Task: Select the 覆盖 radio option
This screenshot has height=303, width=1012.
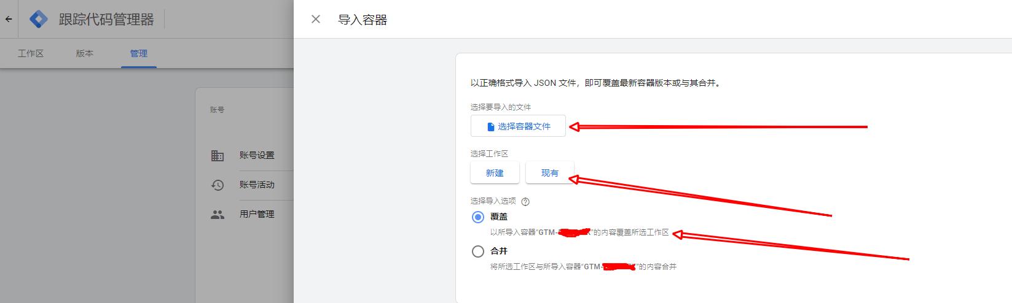Action: click(478, 217)
